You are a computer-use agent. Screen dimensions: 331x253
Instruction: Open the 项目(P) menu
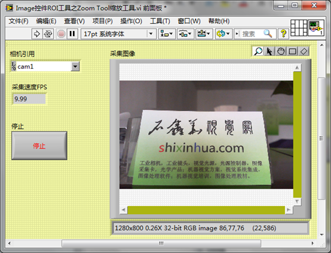(x=102, y=21)
